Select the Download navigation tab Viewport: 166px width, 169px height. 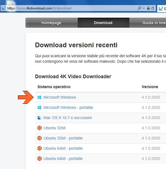(x=103, y=23)
